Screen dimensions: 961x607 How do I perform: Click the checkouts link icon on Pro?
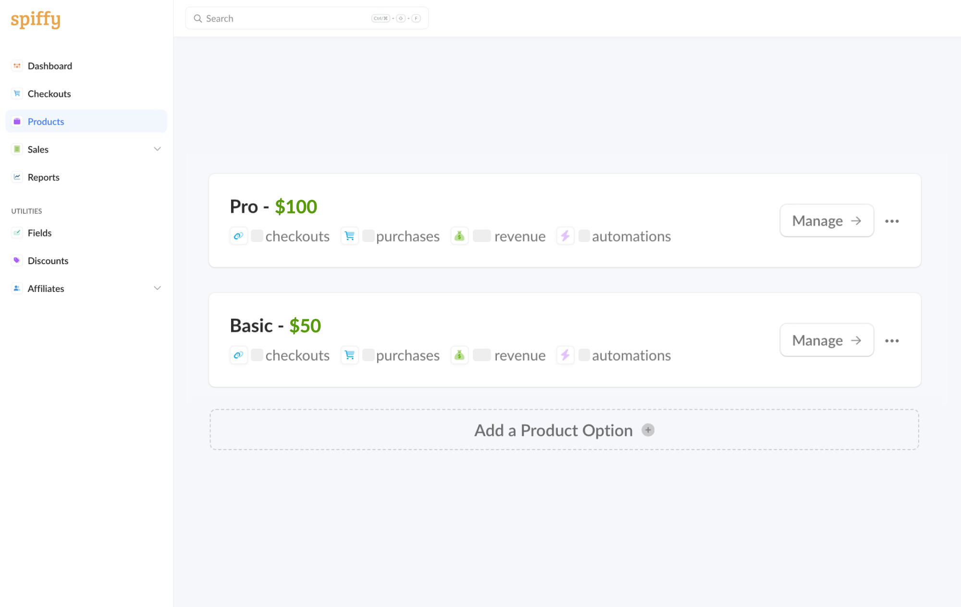(x=238, y=236)
